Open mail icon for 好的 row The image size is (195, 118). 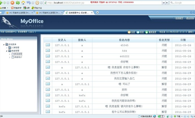pos(48,90)
